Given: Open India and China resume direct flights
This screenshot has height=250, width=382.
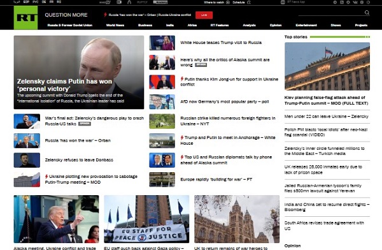Looking at the screenshot, I should point(327,207).
